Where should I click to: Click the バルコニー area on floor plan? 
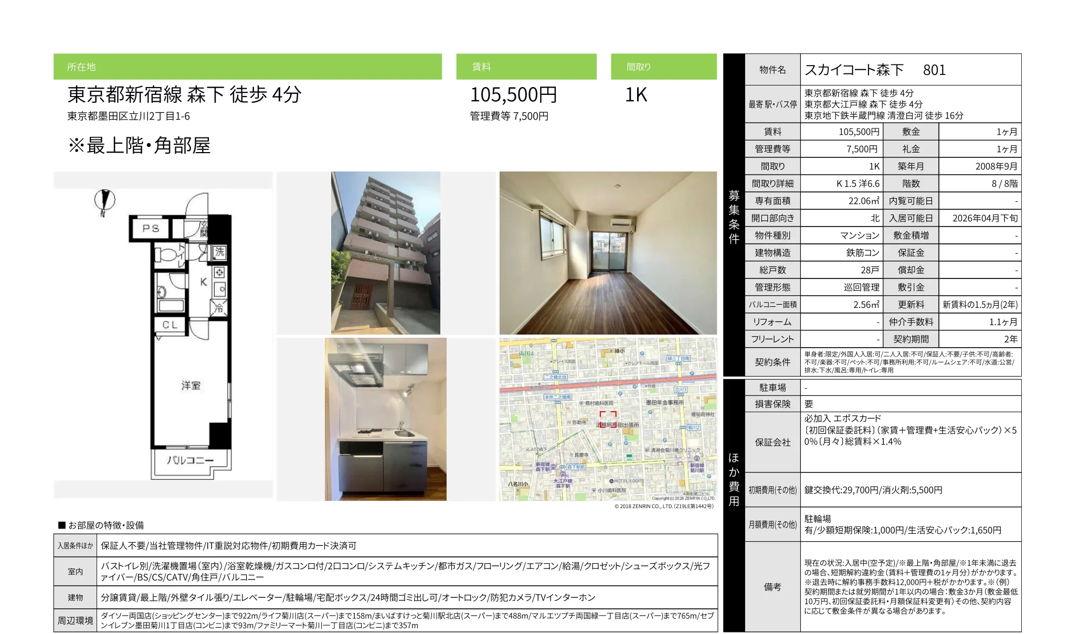click(191, 460)
